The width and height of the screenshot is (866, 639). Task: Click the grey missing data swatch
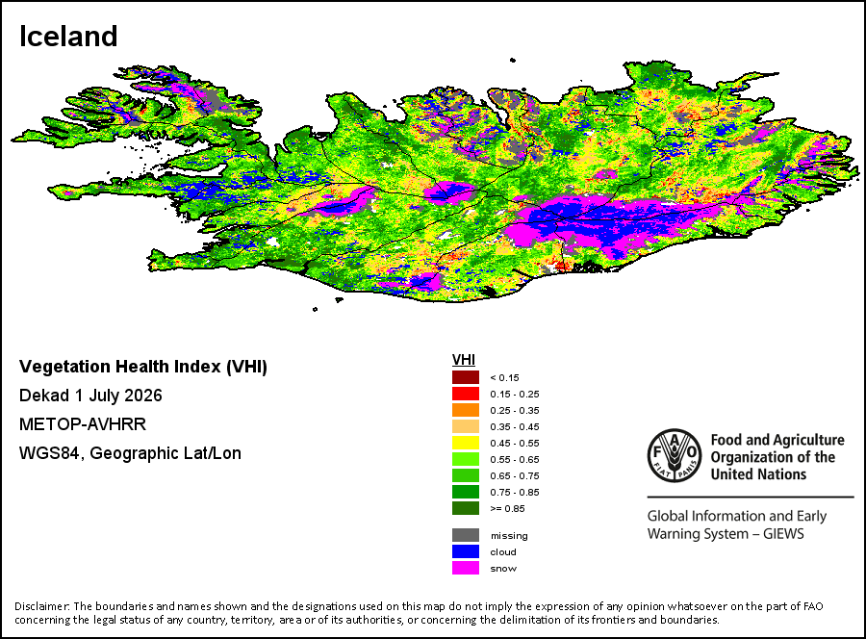click(x=466, y=535)
